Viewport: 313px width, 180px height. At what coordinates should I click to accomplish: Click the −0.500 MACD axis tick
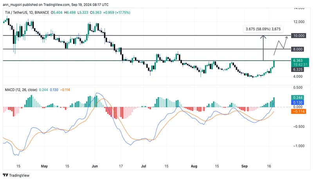(x=299, y=126)
